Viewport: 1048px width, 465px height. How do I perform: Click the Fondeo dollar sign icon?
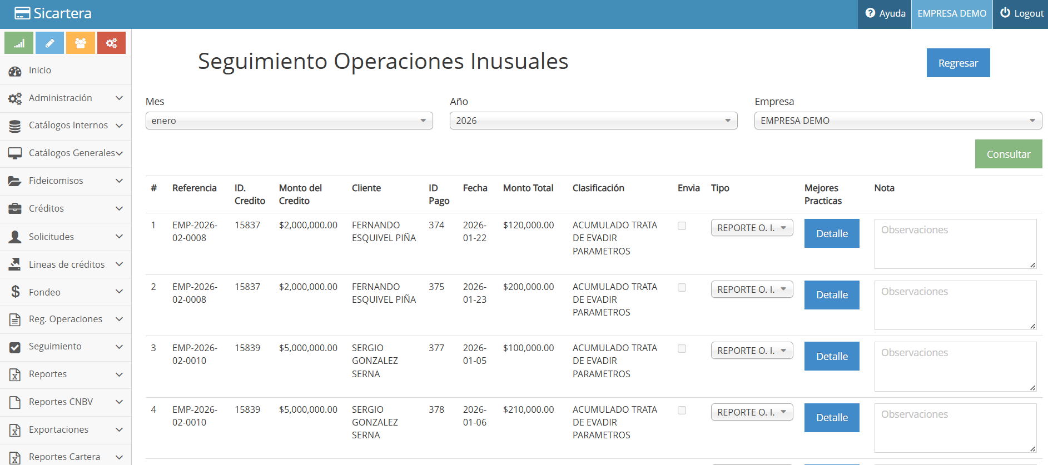[16, 292]
